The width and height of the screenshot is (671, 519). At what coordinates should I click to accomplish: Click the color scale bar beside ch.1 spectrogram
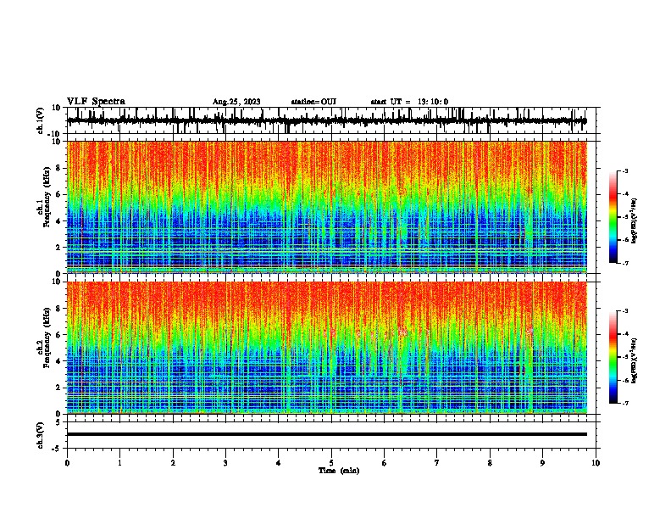(x=613, y=217)
